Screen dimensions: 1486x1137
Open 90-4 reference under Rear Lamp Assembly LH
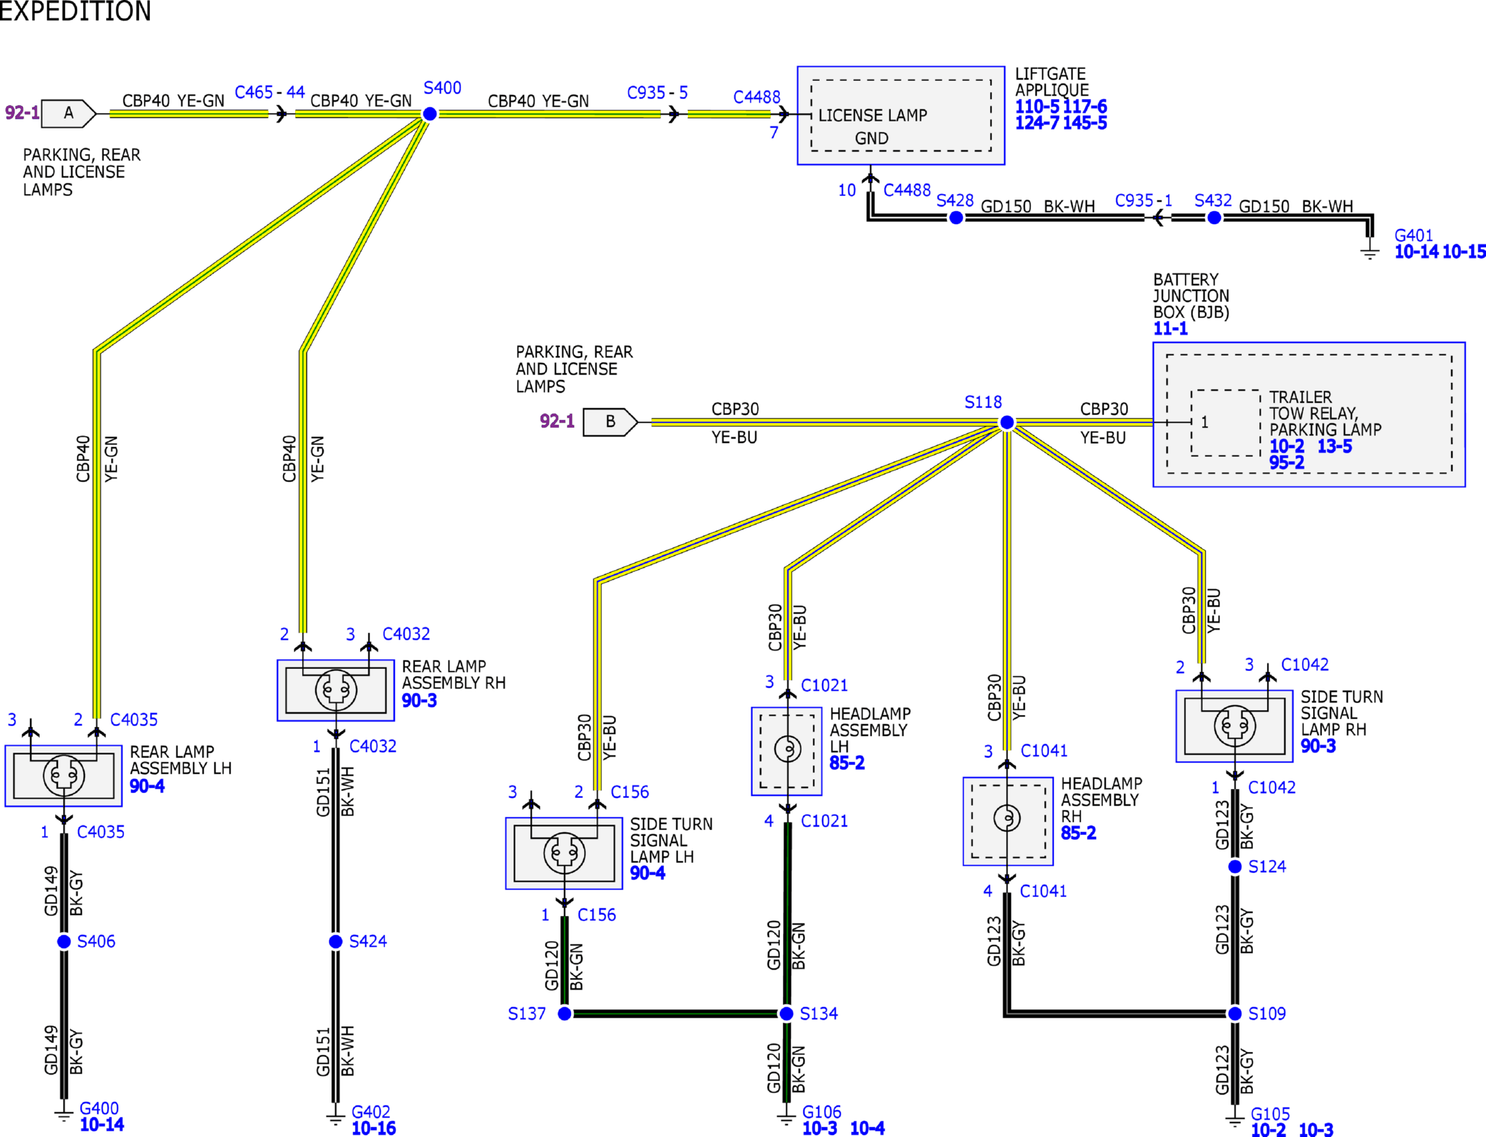pos(147,786)
